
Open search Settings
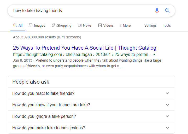tap(150, 25)
